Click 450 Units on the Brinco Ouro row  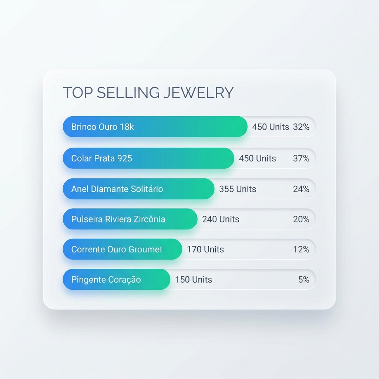[271, 127]
